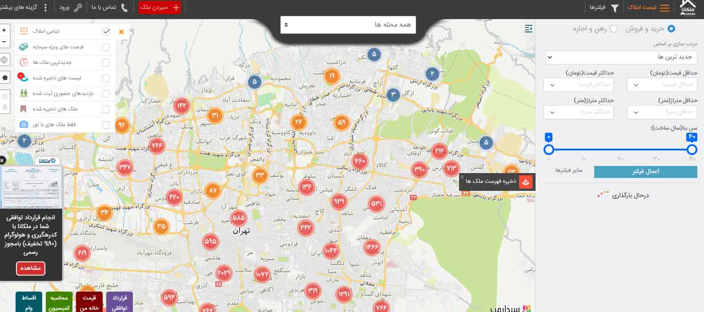The width and height of the screenshot is (704, 312).
Task: Click the red cluster marker ۱۲۹۱
Action: coord(344,294)
